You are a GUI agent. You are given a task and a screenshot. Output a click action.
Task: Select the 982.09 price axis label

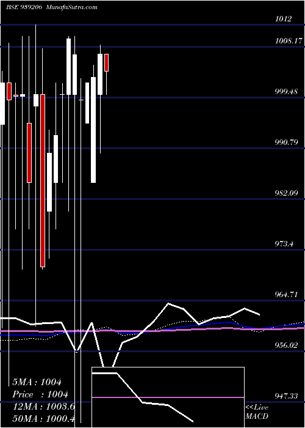tap(286, 193)
